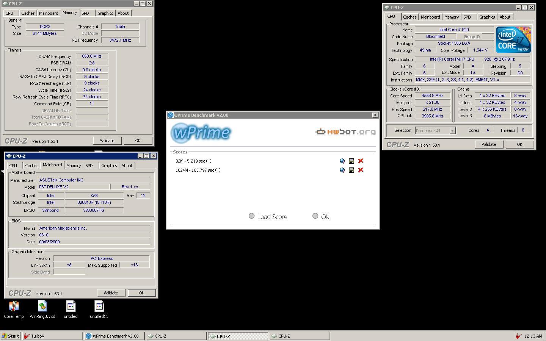Viewport: 546px width, 341px height.
Task: Select the OK radio button in wPrime
Action: pos(315,216)
